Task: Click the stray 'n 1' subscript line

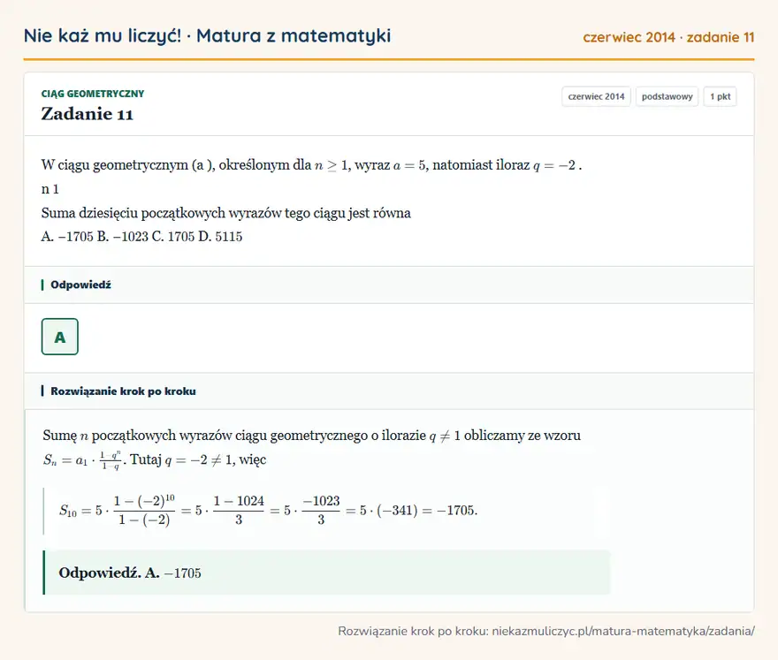Action: pyautogui.click(x=50, y=189)
